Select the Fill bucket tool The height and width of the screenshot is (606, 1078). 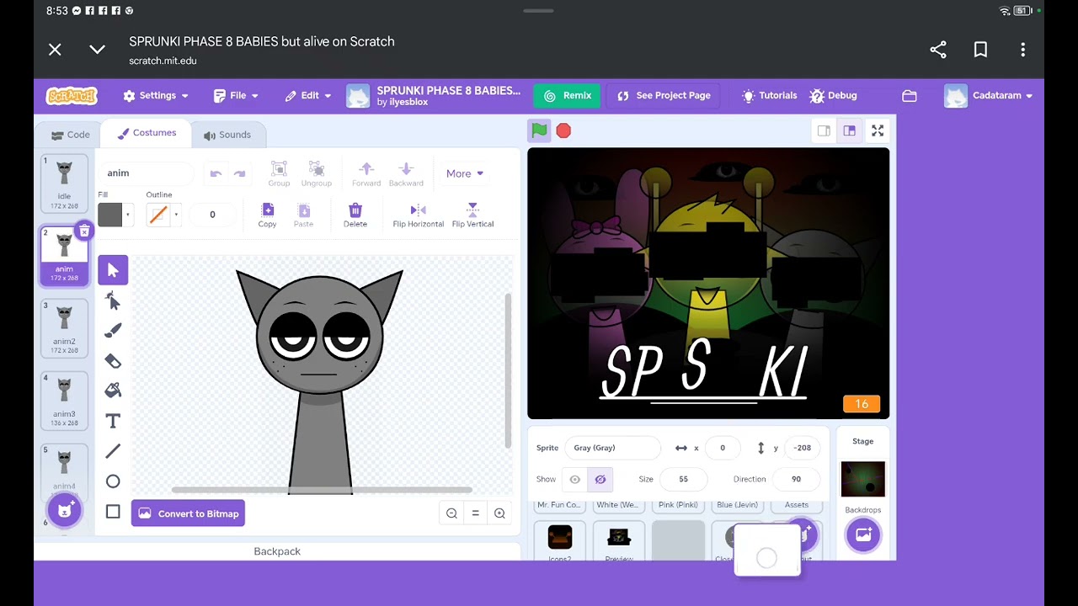[x=113, y=391]
